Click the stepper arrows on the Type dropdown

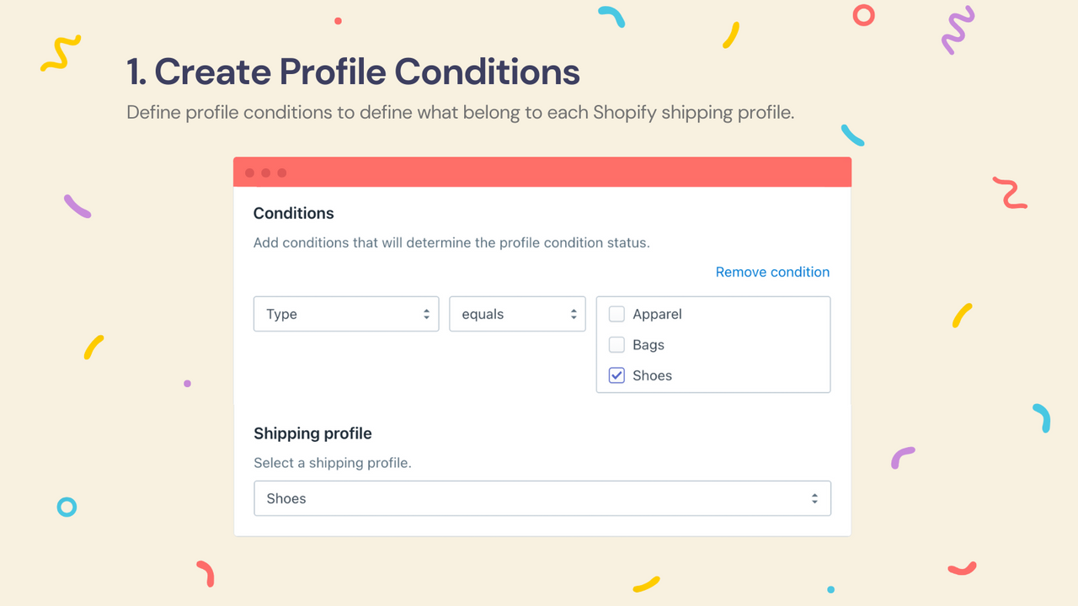coord(428,314)
